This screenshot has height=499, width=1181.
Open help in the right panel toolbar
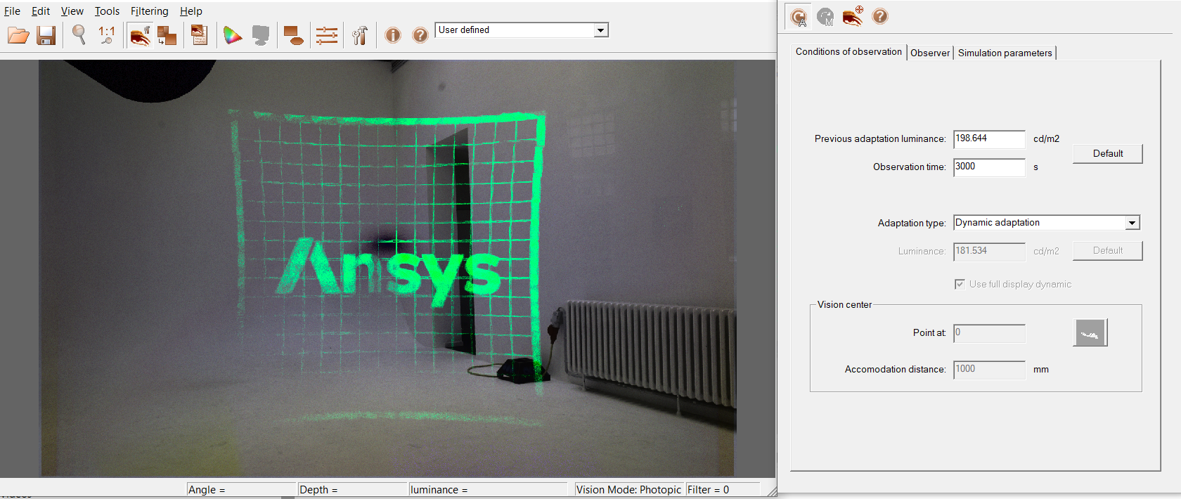click(880, 16)
